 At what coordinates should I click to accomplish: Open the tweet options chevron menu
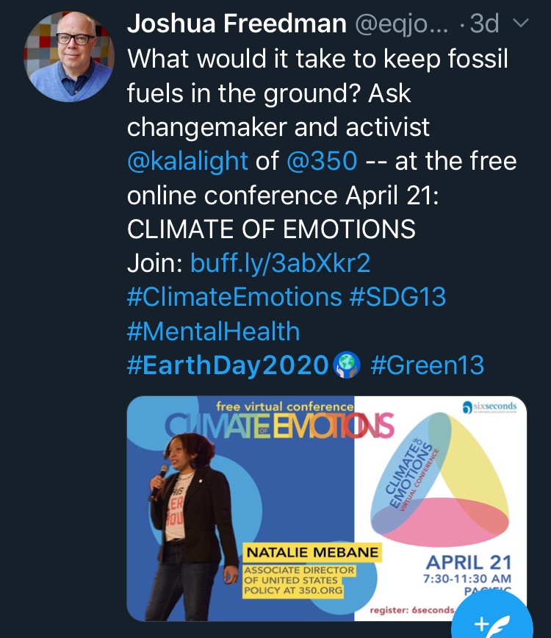(x=520, y=24)
